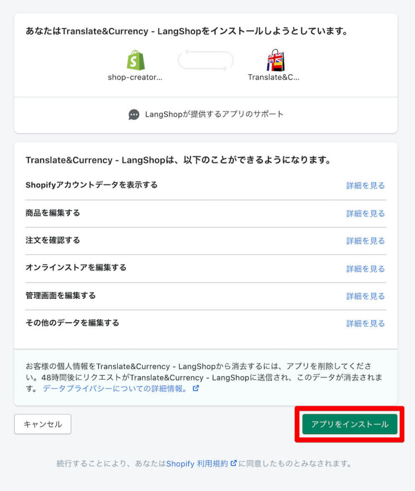Click the キャンセル button
The width and height of the screenshot is (415, 491).
pos(43,424)
